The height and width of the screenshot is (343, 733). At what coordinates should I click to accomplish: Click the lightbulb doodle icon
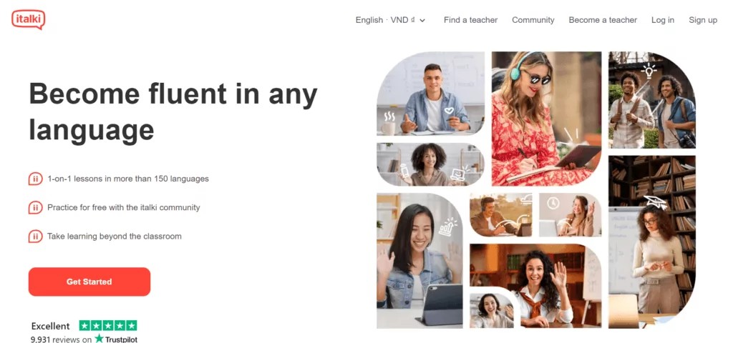649,71
